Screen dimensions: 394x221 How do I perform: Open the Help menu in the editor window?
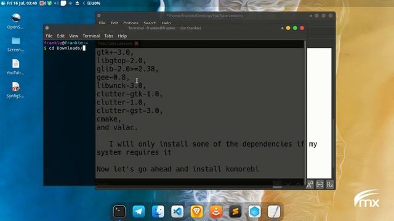pyautogui.click(x=166, y=23)
